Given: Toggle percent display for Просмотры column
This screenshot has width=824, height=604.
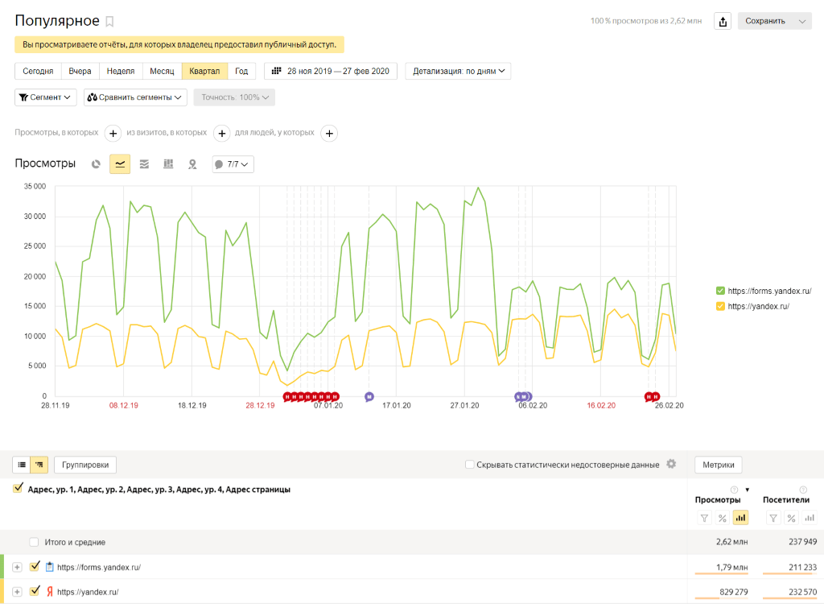Looking at the screenshot, I should tap(722, 518).
